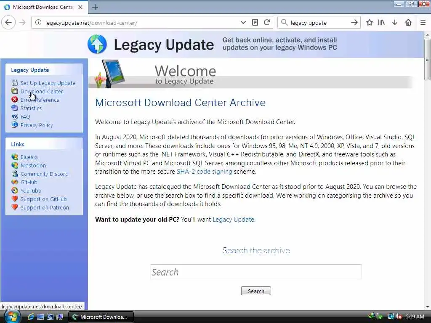Open the FAQ link
The height and width of the screenshot is (323, 431).
point(25,117)
